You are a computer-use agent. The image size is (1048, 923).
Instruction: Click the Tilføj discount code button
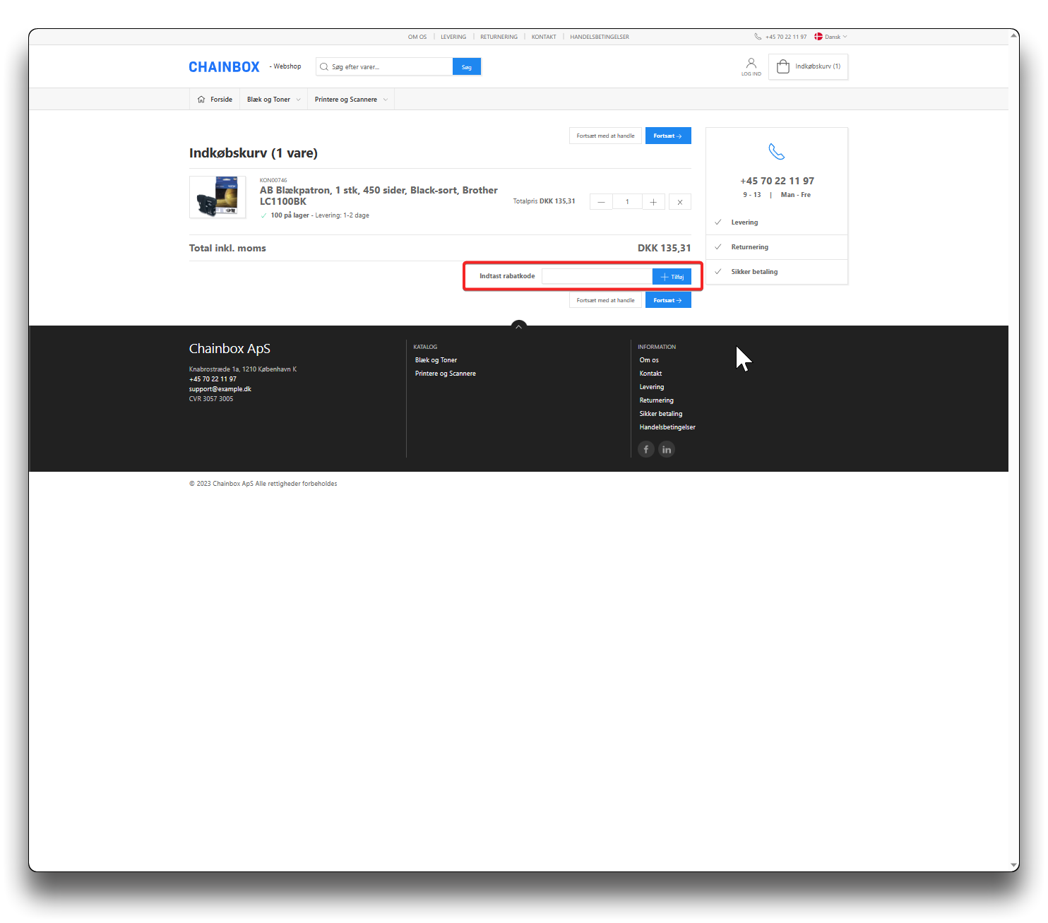click(672, 277)
